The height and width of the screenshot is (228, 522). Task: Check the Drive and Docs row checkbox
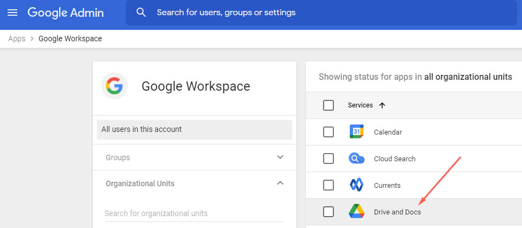(328, 212)
